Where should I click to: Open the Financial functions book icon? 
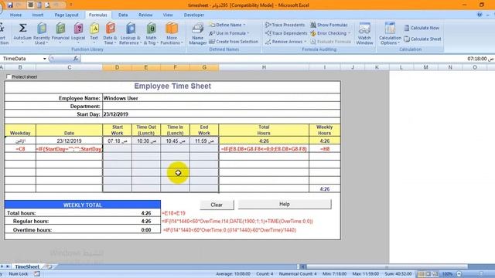[x=60, y=29]
